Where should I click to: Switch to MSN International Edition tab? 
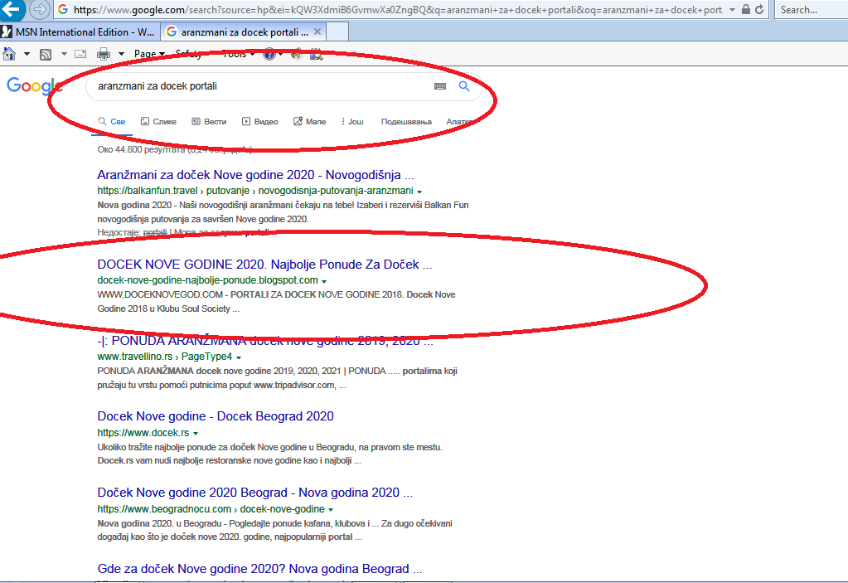tap(80, 32)
